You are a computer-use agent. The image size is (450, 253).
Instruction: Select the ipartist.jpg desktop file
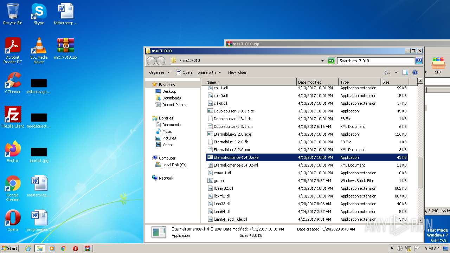pyautogui.click(x=39, y=155)
